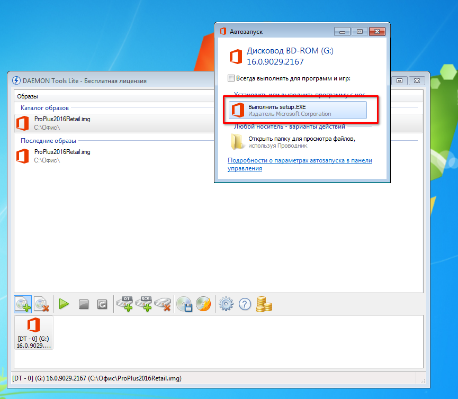Open Help with the question mark icon
The width and height of the screenshot is (458, 399).
point(245,304)
